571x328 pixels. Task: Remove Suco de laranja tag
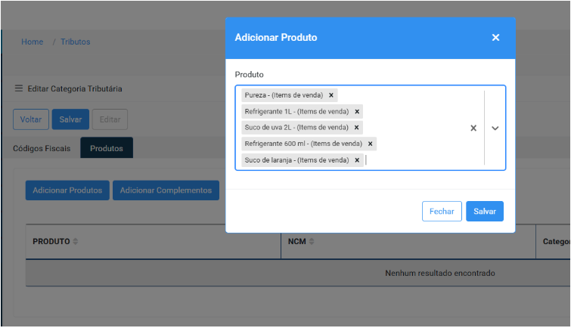coord(357,160)
